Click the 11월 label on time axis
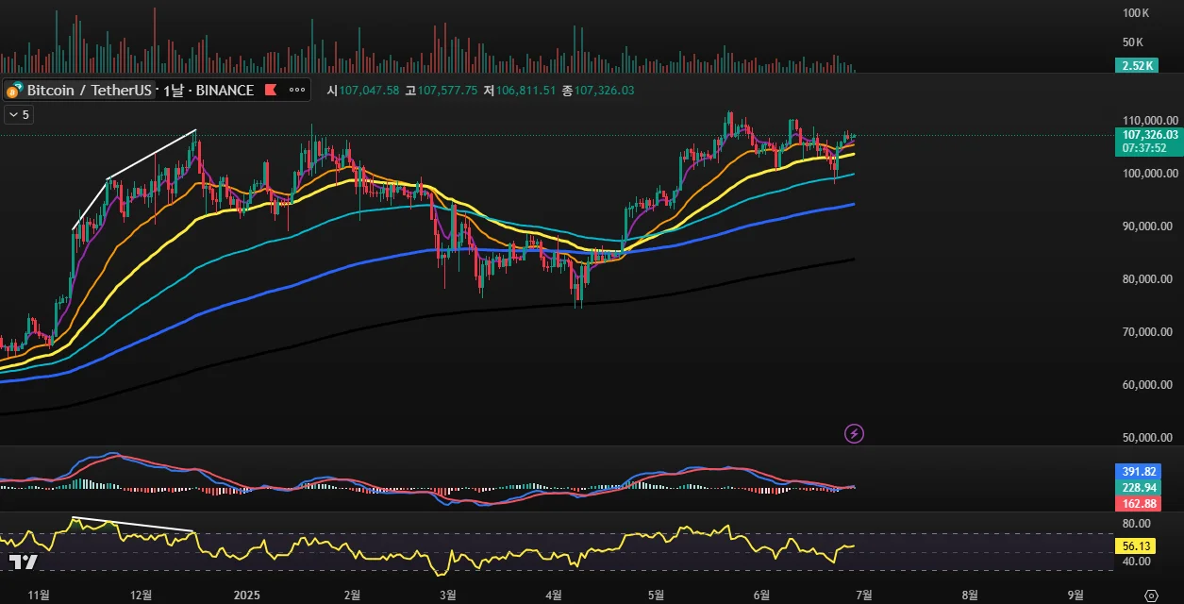This screenshot has height=604, width=1184. (39, 596)
